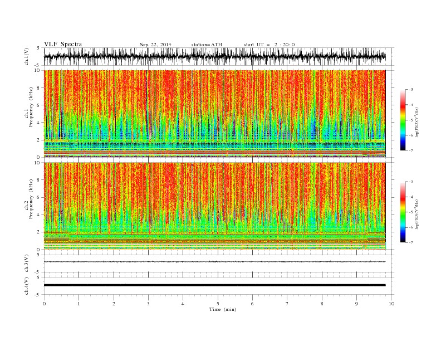Click the color bar beside ch.2 spectrogram
The height and width of the screenshot is (341, 441).
403,212
